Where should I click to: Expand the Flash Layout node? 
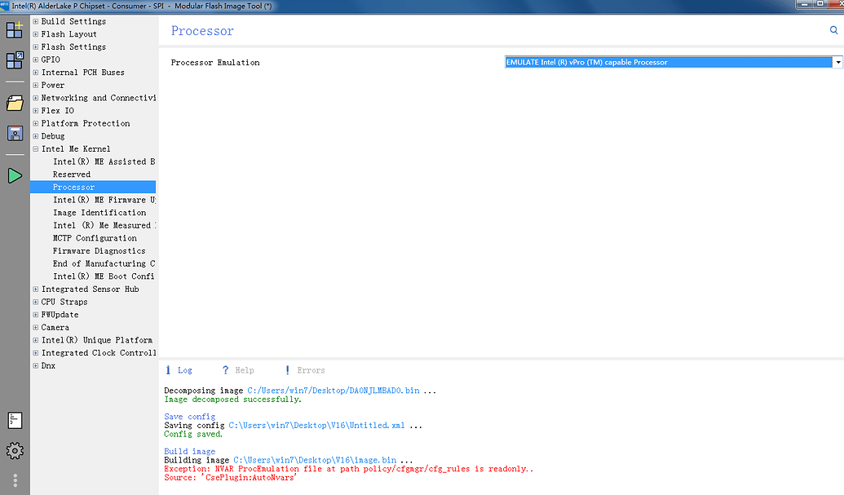point(34,33)
